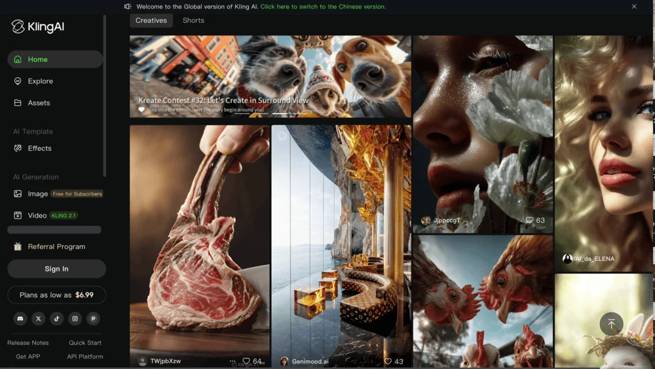Select AI Video generation in sidebar
Viewport: 655px width, 369px height.
37,215
